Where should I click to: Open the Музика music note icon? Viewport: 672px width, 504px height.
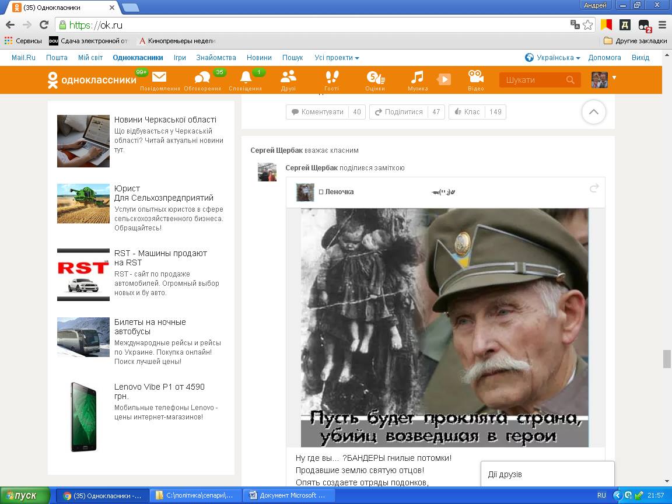pos(417,78)
